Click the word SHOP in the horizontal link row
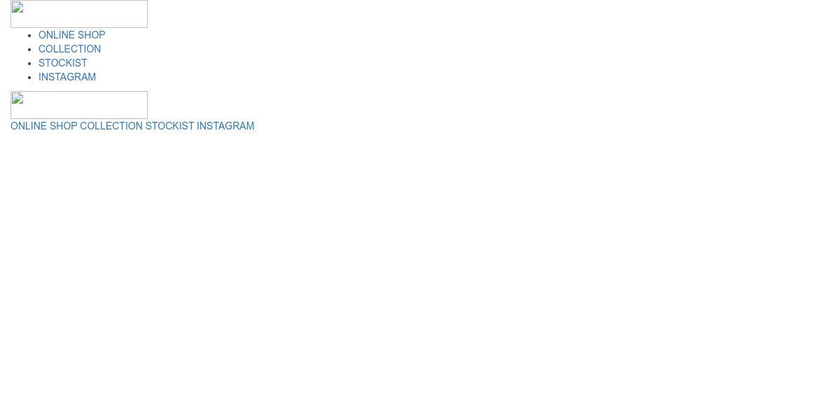This screenshot has width=840, height=420. click(63, 126)
